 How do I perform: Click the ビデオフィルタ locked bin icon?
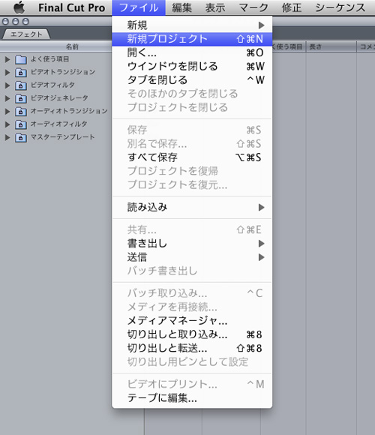pyautogui.click(x=21, y=85)
